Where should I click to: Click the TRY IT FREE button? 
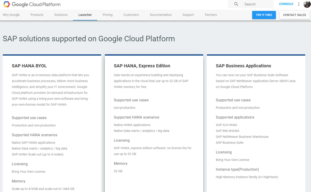click(264, 15)
